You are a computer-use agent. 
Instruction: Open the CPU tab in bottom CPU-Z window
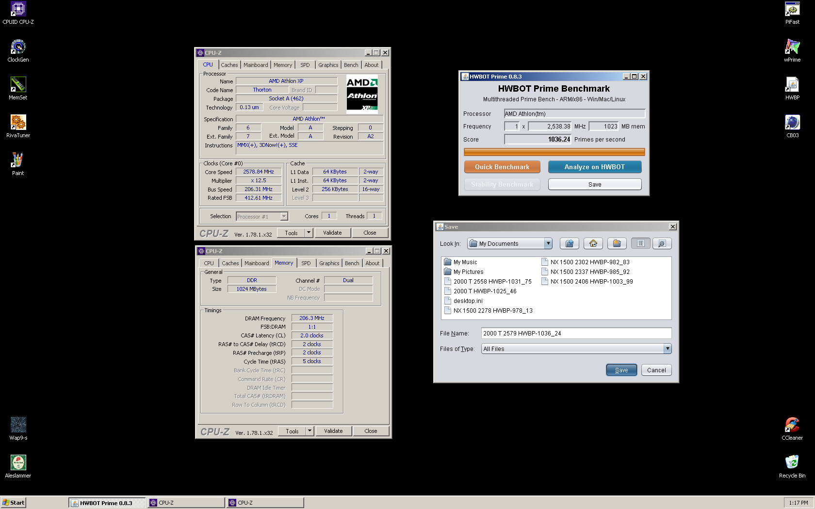(x=209, y=263)
